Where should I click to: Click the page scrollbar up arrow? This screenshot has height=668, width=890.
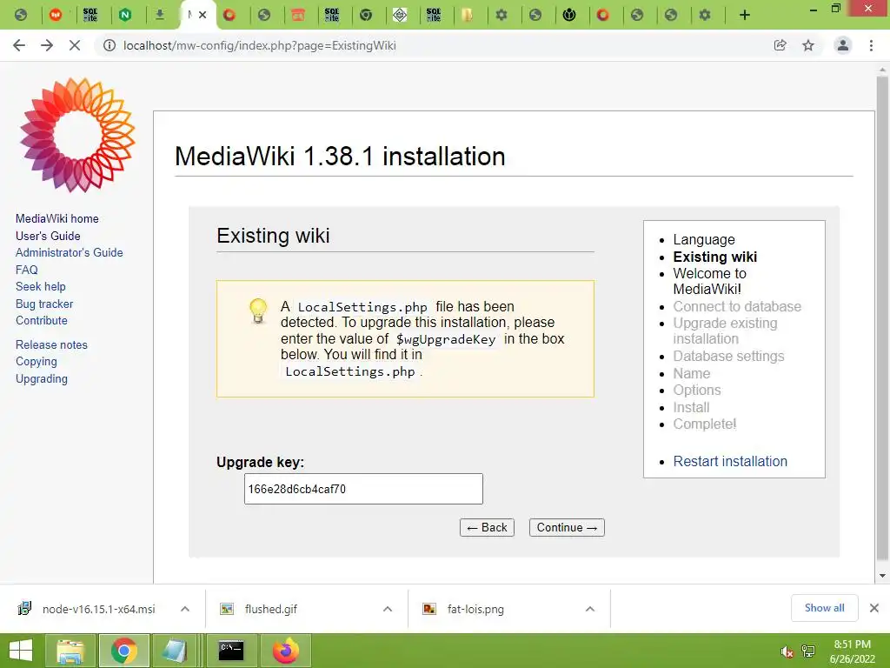(x=882, y=70)
